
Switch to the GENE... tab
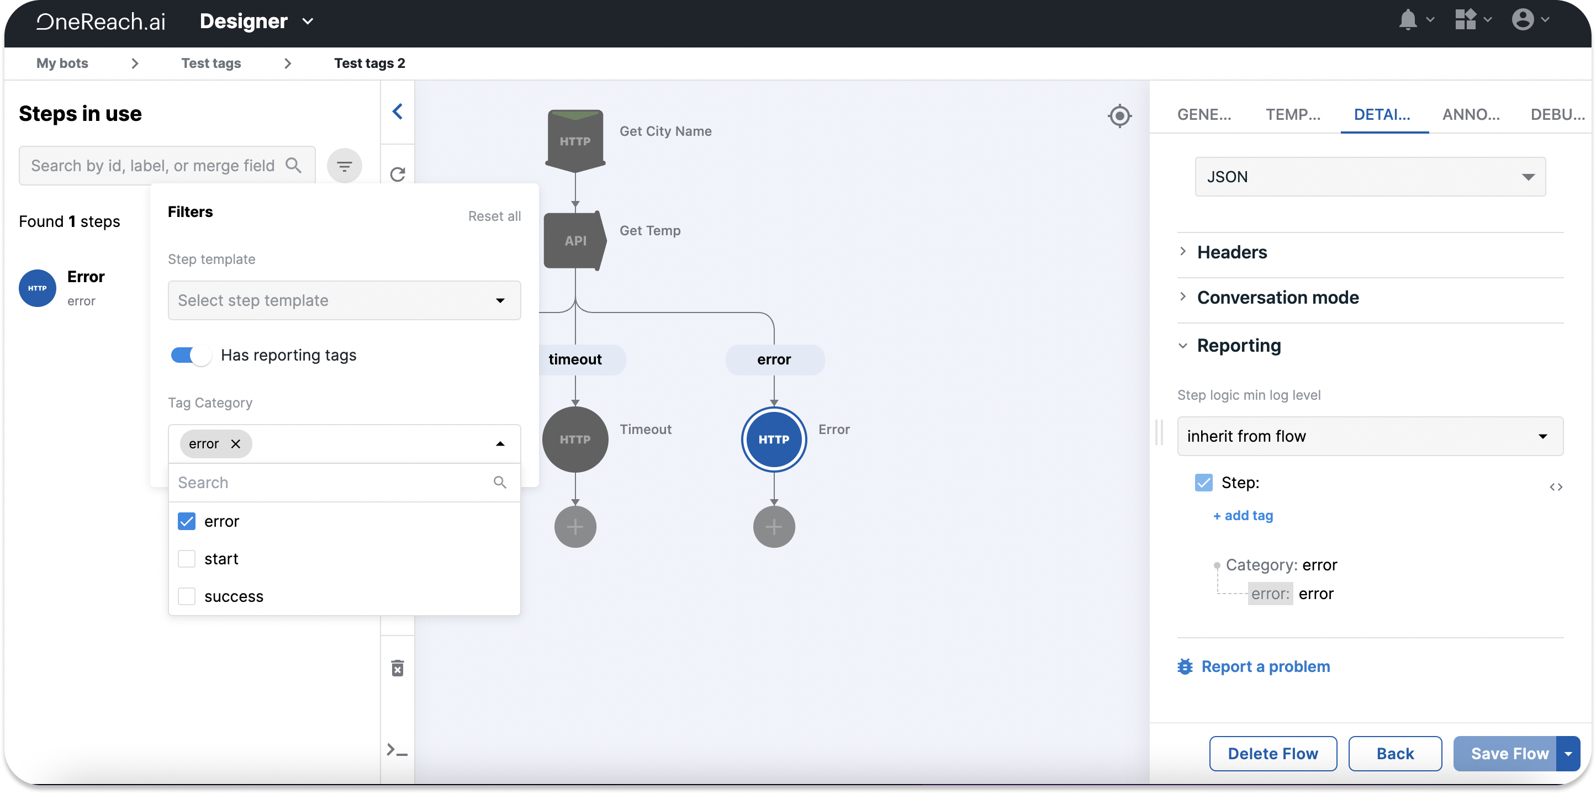(x=1204, y=115)
